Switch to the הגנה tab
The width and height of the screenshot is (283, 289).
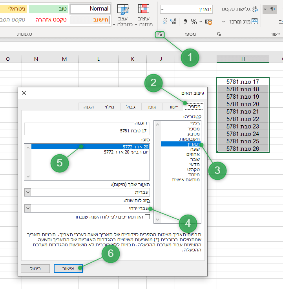89,107
